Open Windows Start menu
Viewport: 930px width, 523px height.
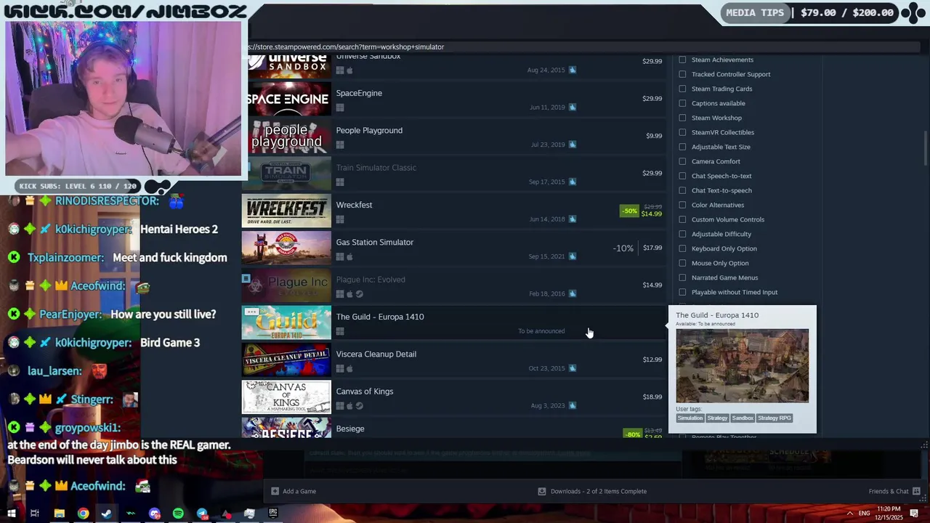[11, 514]
